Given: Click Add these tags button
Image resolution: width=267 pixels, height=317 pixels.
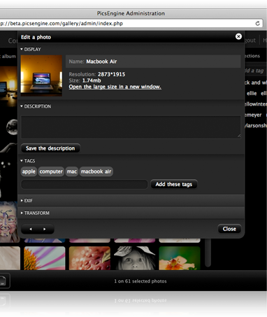Looking at the screenshot, I should [174, 184].
